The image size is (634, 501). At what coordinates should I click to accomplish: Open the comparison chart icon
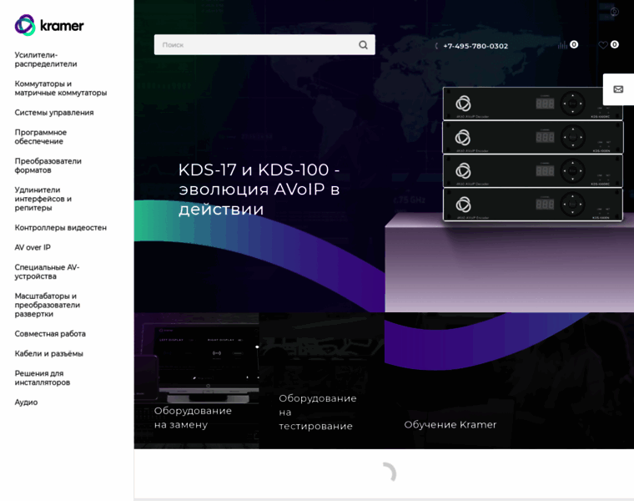(x=562, y=45)
